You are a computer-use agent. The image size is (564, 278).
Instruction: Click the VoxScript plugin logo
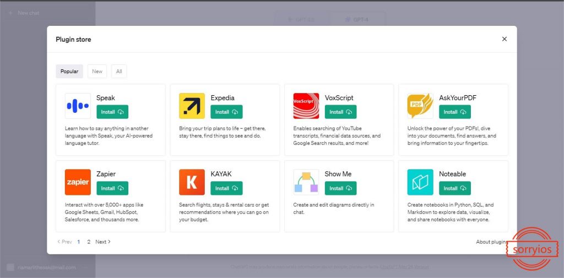click(306, 106)
